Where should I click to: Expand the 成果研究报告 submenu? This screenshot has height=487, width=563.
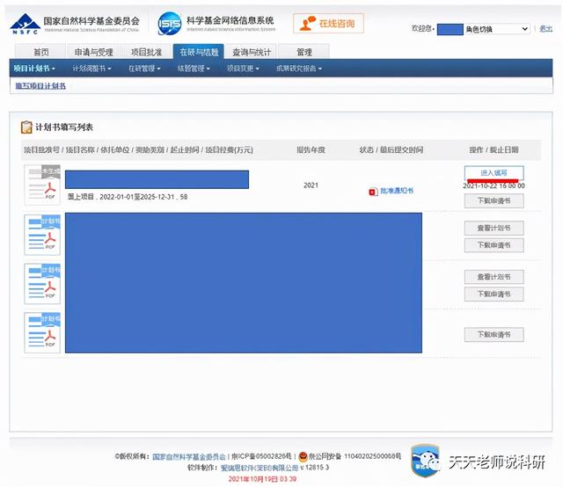299,69
